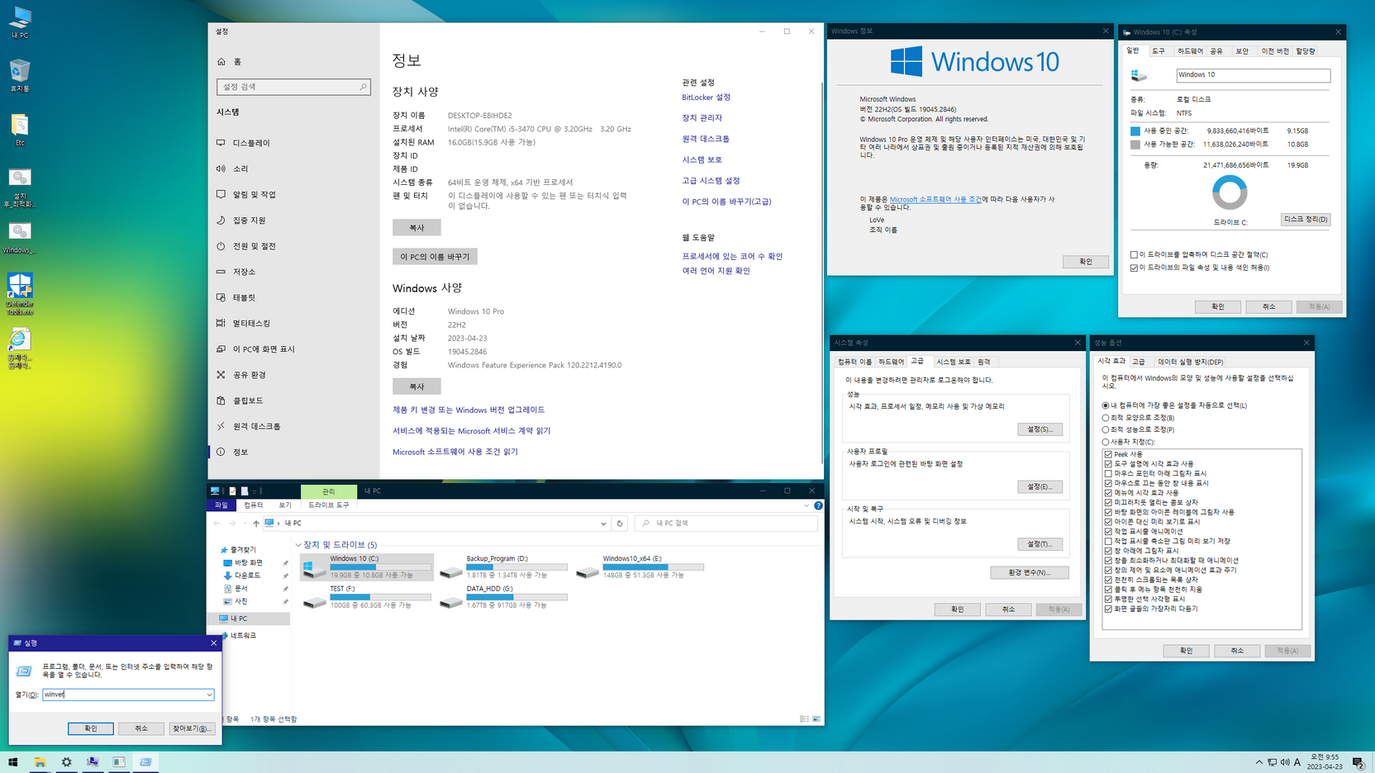1375x773 pixels.
Task: Select the Windows10_x64 (E:) drive
Action: coord(640,567)
